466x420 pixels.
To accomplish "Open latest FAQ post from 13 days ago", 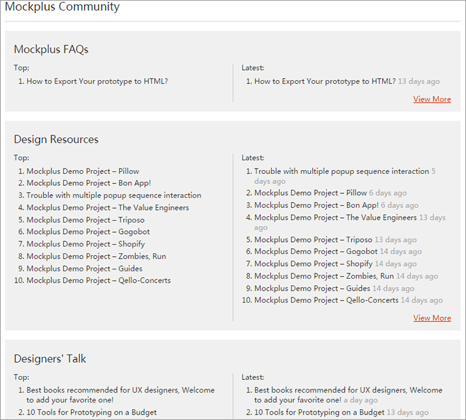I will click(x=325, y=81).
